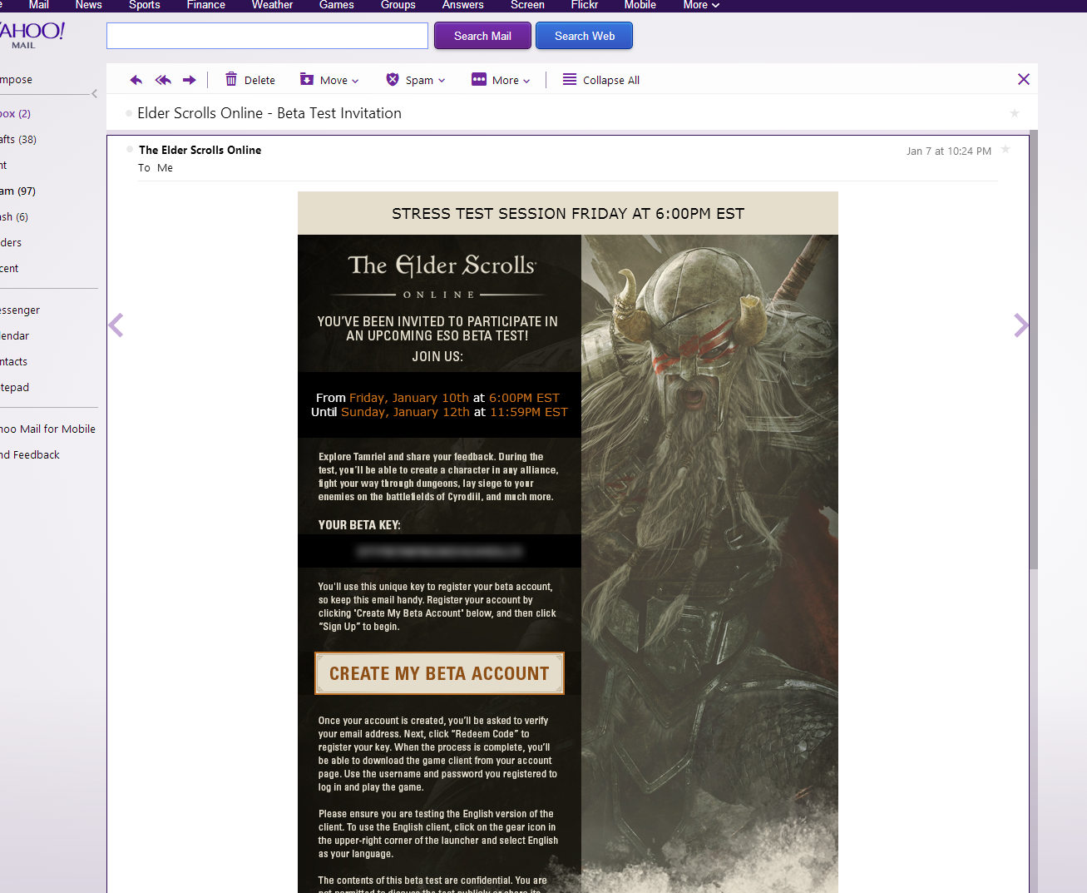Click the Forward arrow icon
This screenshot has height=893, width=1087.
coord(190,80)
